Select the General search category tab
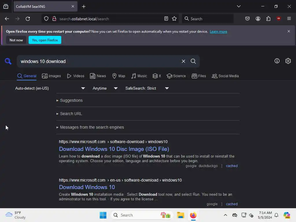Viewport: 296px width, 222px height. (27, 76)
